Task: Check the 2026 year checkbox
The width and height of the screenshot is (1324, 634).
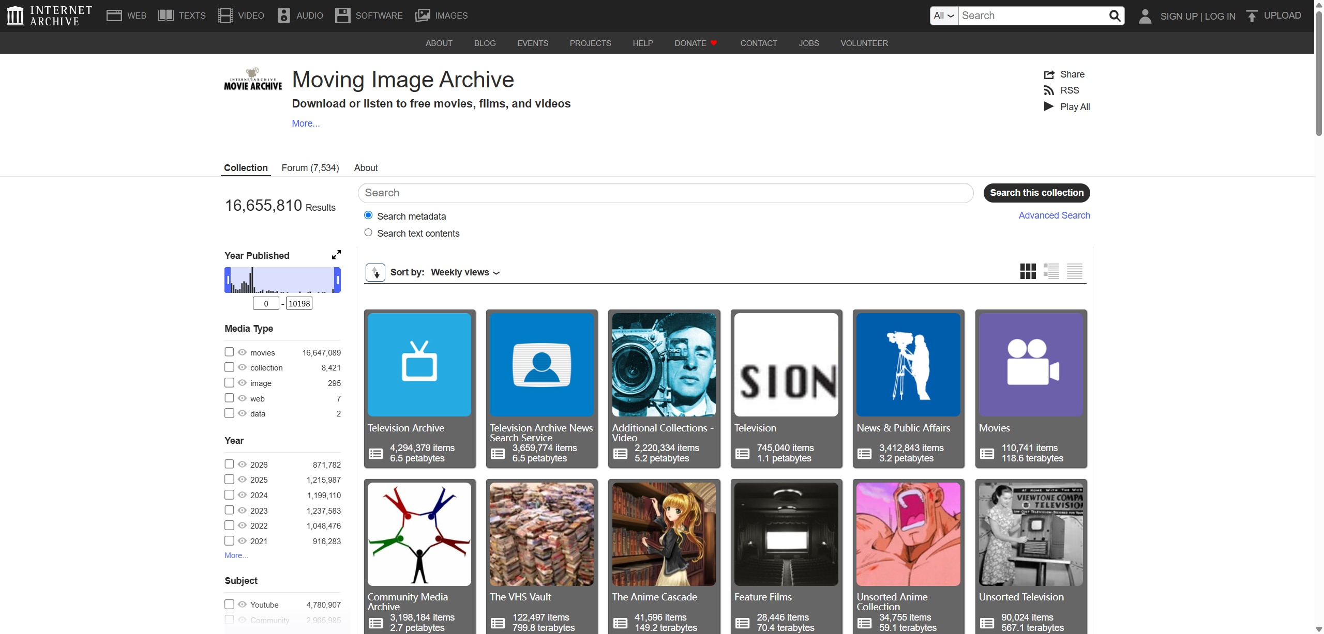Action: tap(229, 464)
